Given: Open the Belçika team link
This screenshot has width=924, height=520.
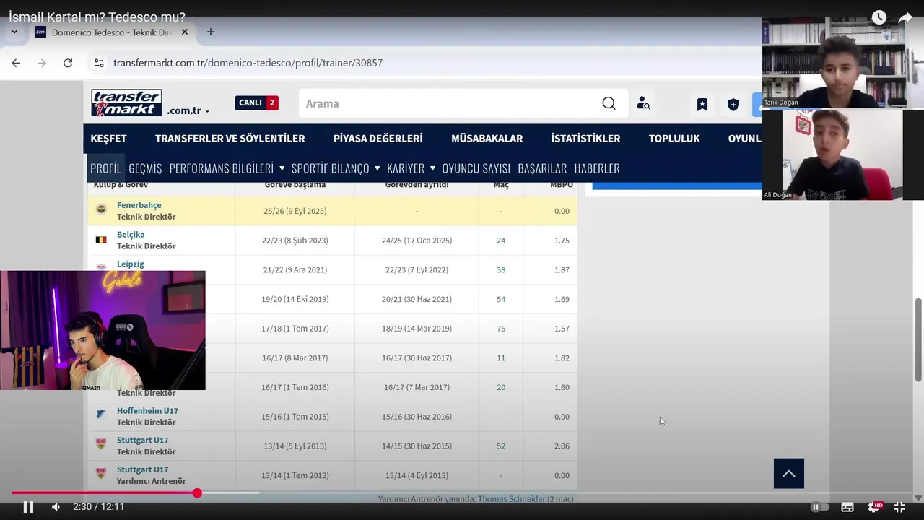Looking at the screenshot, I should click(131, 235).
